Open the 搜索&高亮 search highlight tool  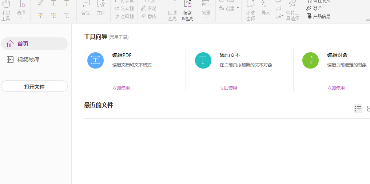(188, 11)
